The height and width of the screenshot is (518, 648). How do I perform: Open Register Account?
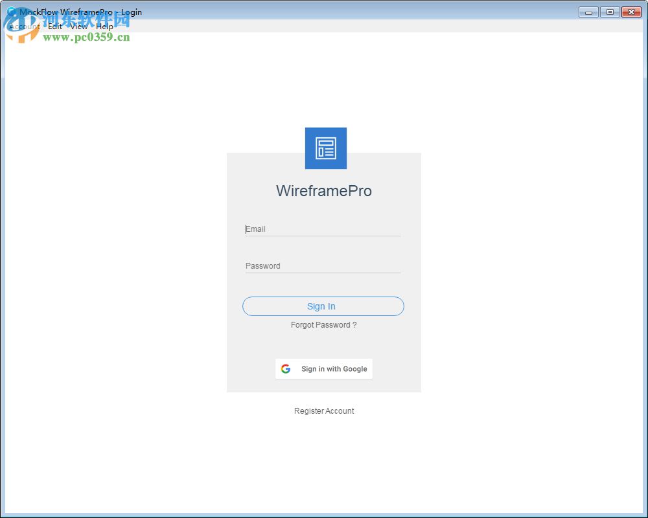pyautogui.click(x=324, y=411)
